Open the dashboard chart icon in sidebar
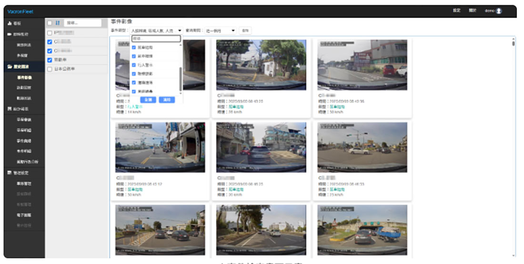 click(x=10, y=23)
